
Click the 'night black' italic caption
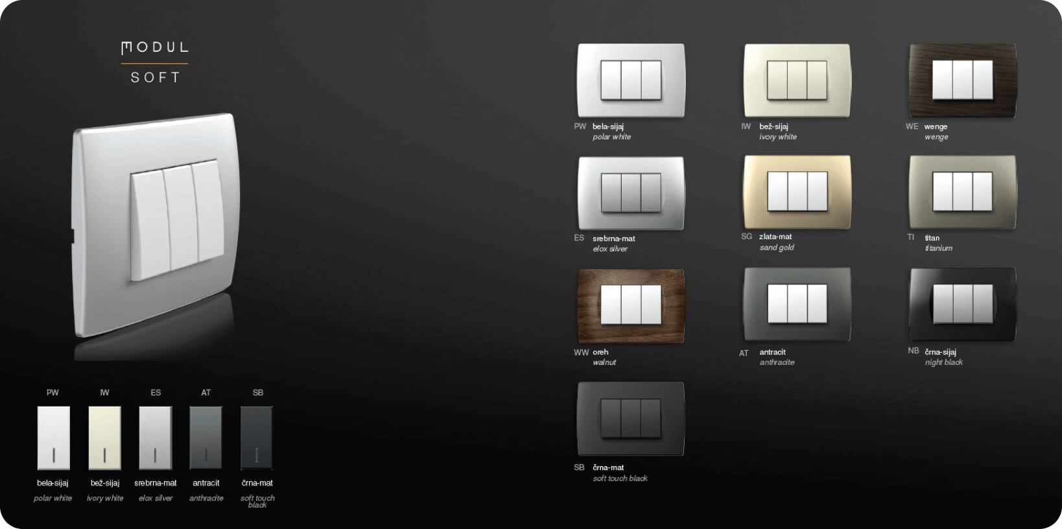click(x=943, y=362)
